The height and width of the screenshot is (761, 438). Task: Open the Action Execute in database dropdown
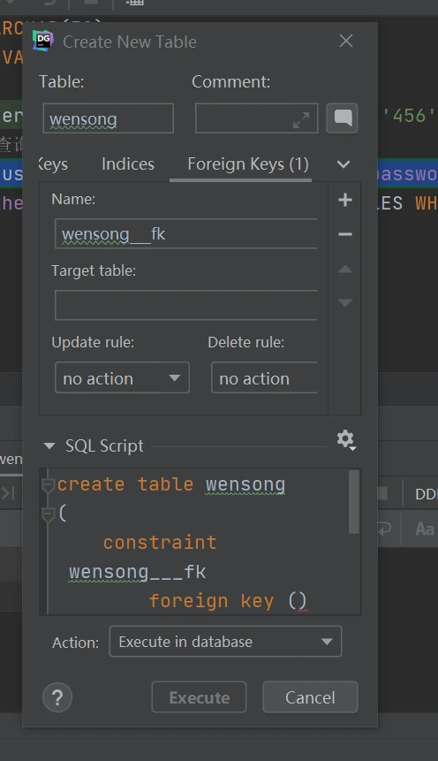pyautogui.click(x=225, y=642)
